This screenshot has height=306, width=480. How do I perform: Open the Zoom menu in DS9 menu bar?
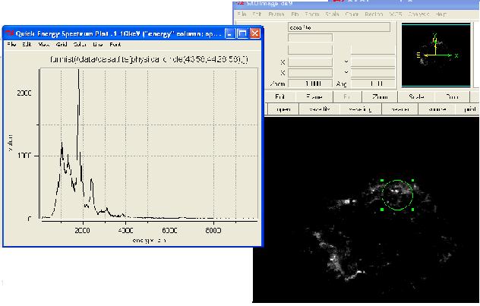pos(312,14)
